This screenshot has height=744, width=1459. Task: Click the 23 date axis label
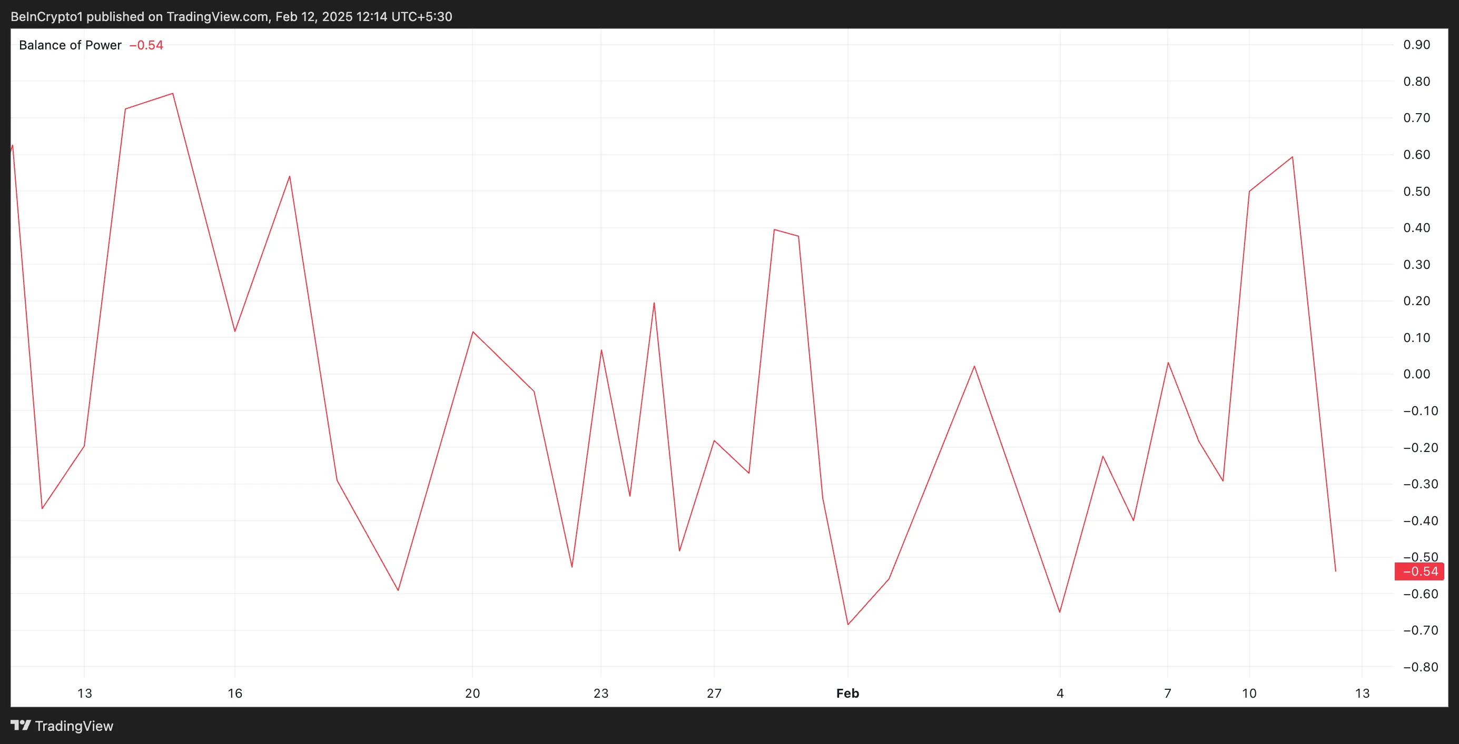[x=601, y=693]
